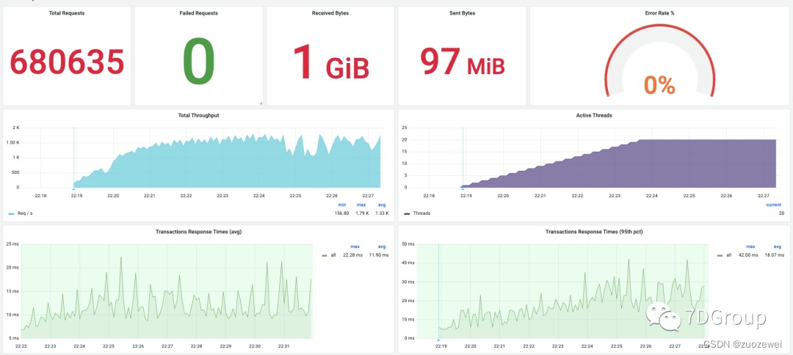Click the 680635 Total Requests value

[x=67, y=62]
